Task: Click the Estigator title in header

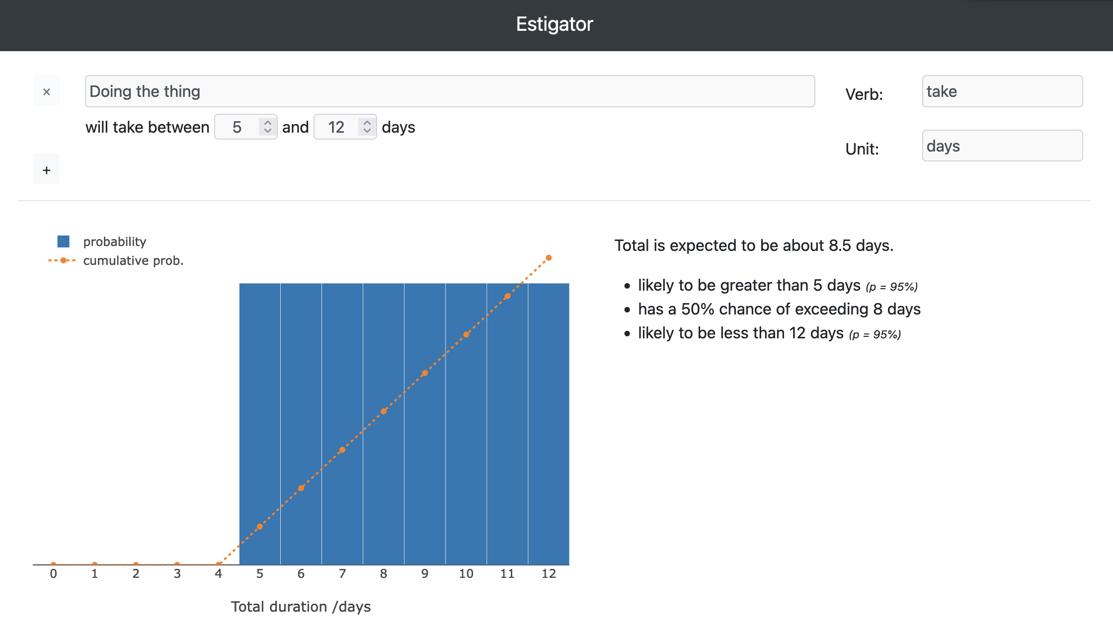Action: [555, 24]
